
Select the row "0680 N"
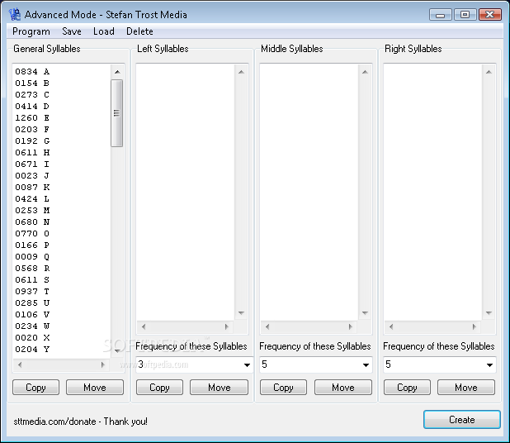(32, 221)
